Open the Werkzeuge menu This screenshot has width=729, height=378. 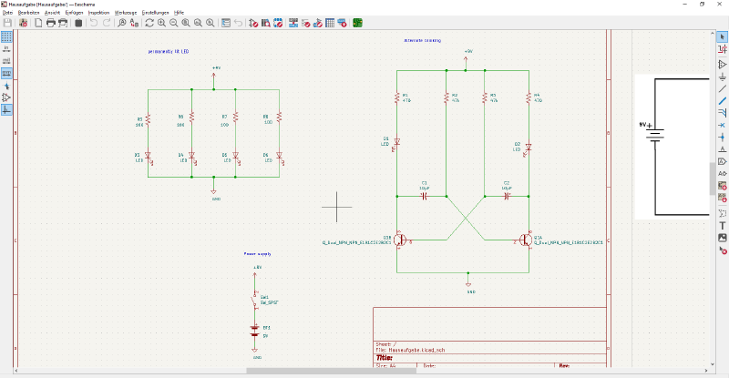click(x=126, y=13)
